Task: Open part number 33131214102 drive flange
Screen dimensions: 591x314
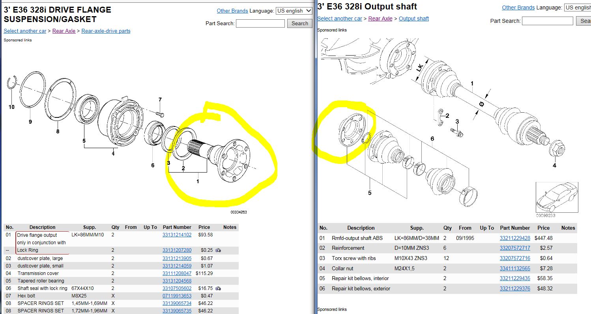Action: 177,235
